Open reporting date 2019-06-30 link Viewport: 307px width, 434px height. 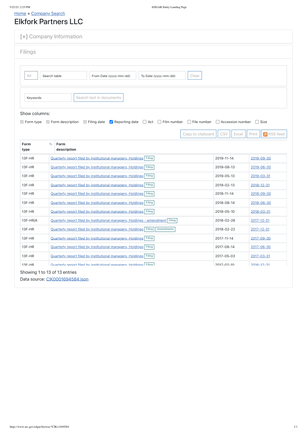[261, 167]
